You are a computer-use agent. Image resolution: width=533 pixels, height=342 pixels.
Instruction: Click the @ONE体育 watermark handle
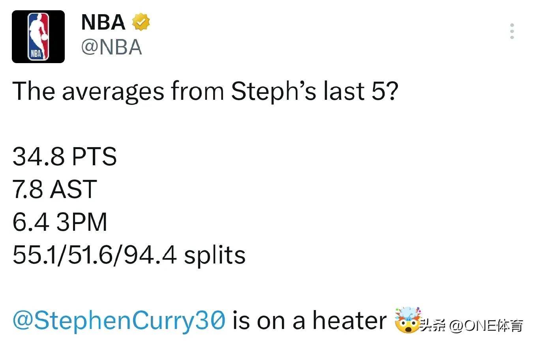click(x=486, y=326)
